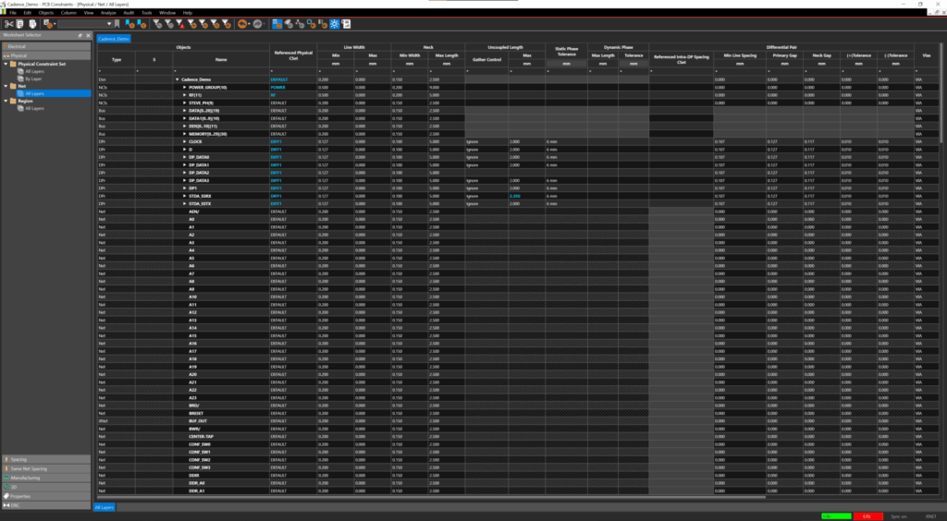Select By Layer under Physical Constraint Set
The width and height of the screenshot is (947, 521).
[x=33, y=79]
